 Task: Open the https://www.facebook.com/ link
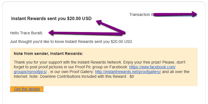click(x=152, y=67)
